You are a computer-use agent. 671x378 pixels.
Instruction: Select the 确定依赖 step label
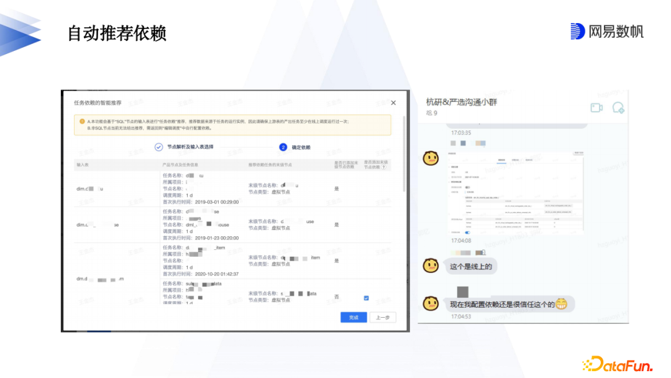point(301,147)
